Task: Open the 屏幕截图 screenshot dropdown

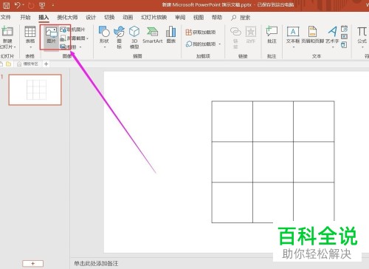Action: tap(74, 38)
